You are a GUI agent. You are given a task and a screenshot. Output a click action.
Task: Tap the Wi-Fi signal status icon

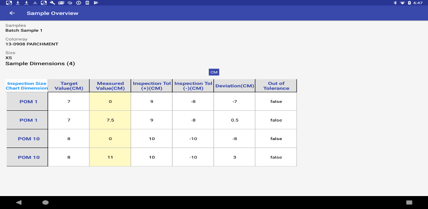[x=403, y=3]
